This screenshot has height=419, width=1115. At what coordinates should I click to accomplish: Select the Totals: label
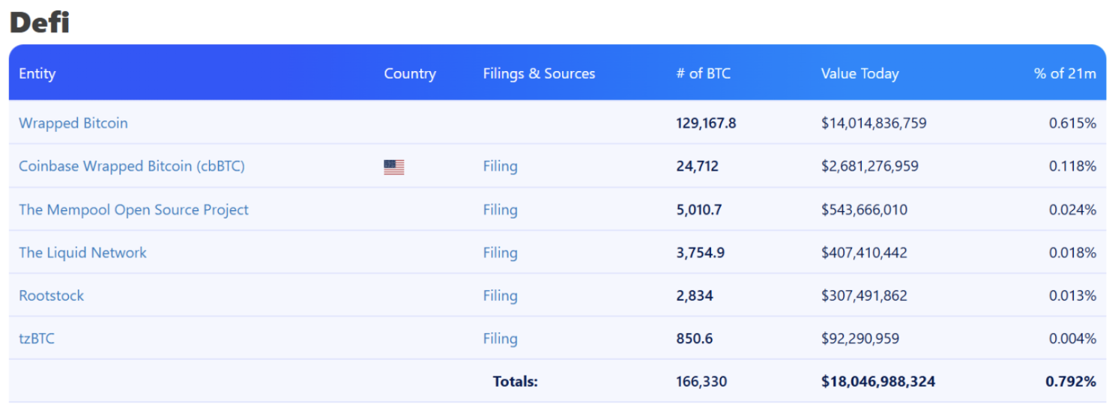(x=516, y=382)
